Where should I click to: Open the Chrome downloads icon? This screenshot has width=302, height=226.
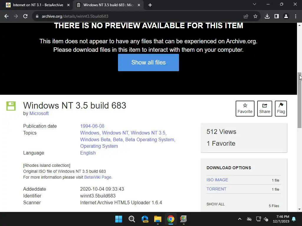[x=267, y=16]
